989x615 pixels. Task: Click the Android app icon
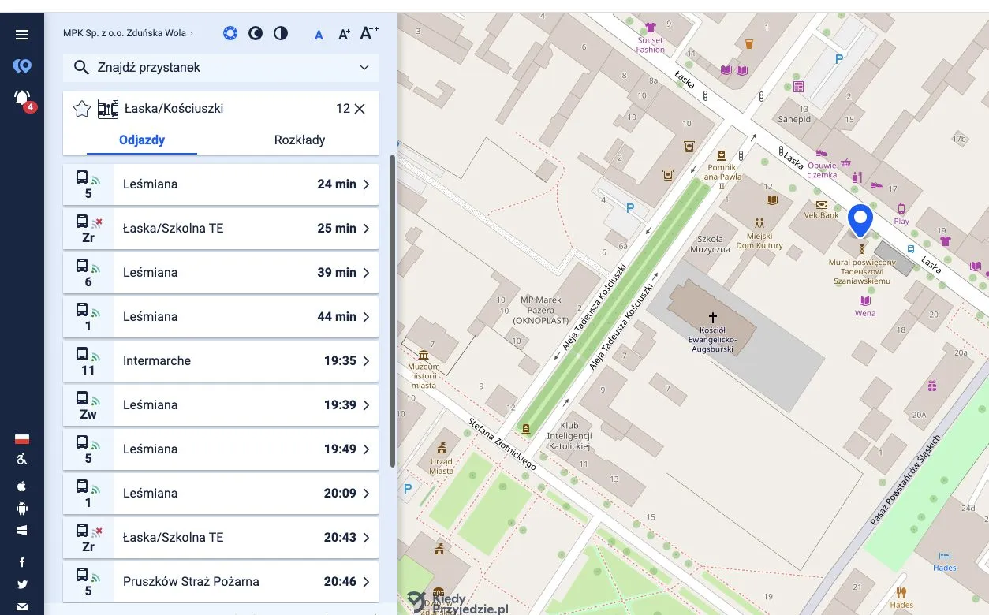pyautogui.click(x=22, y=509)
